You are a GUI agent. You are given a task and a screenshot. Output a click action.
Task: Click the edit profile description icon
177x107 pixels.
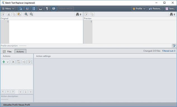tap(174, 46)
